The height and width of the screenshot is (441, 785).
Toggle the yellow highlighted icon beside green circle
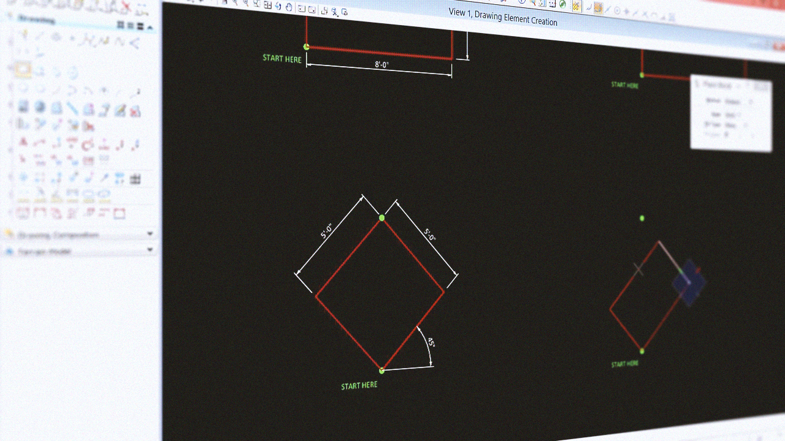(576, 6)
